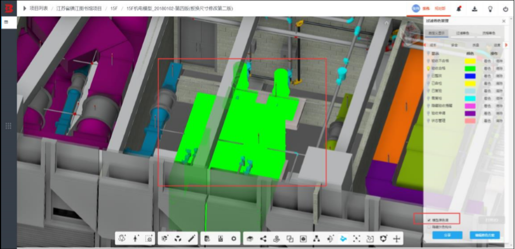Open 项目列表 breadcrumb link
Image resolution: width=515 pixels, height=249 pixels.
coord(39,9)
